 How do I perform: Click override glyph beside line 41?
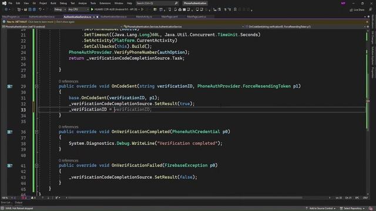9,165
